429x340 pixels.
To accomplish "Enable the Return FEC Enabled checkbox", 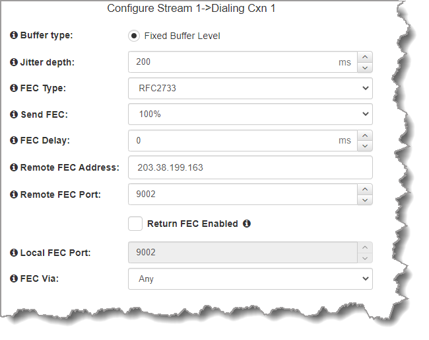I will click(135, 224).
